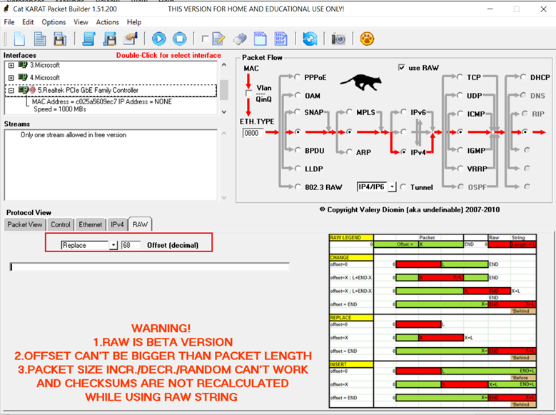Open the IP4/IP6 tunnel dropdown

click(x=391, y=187)
